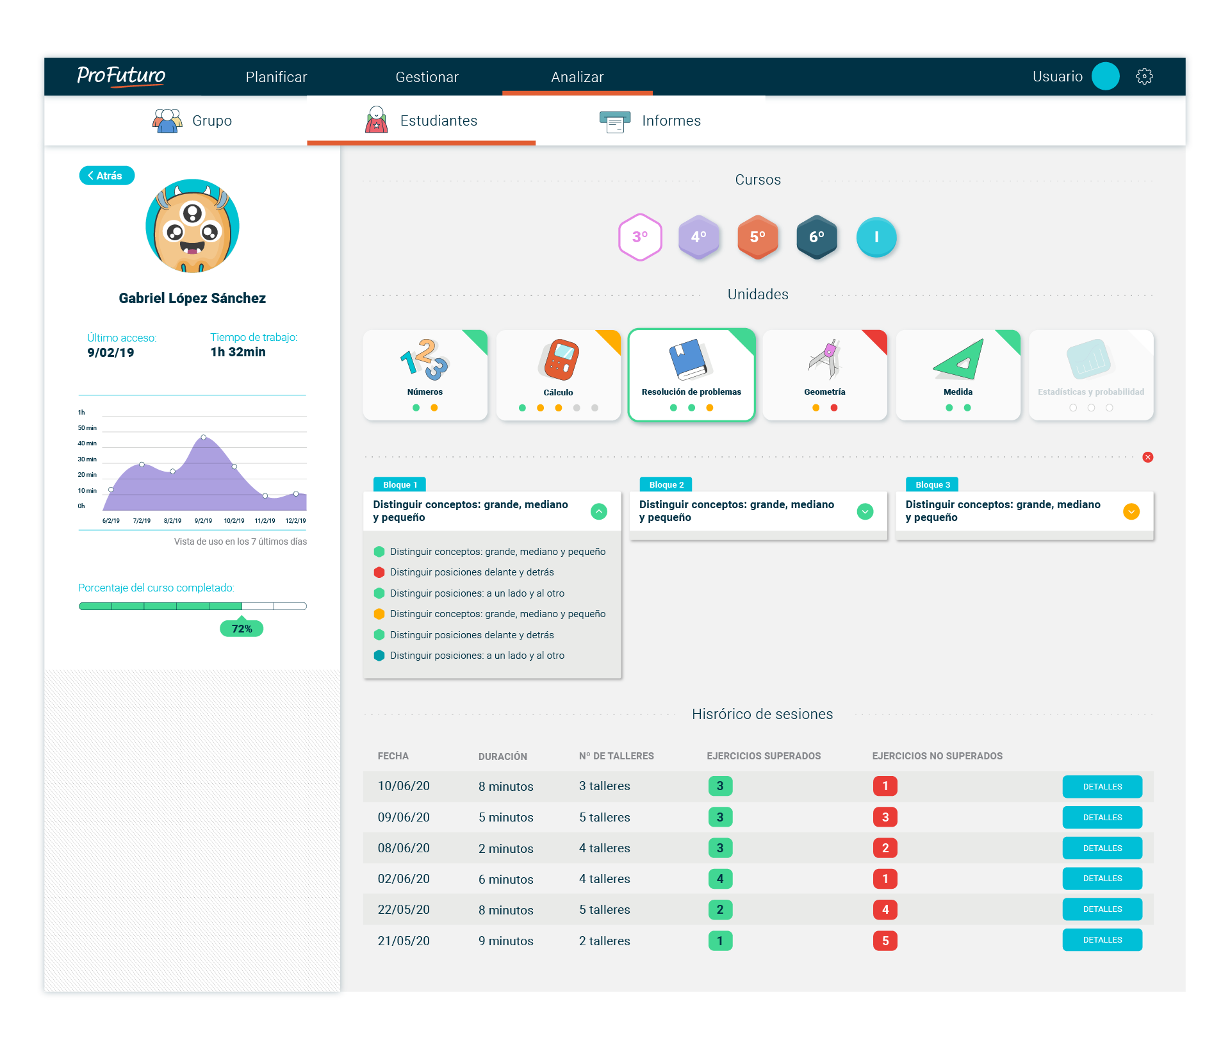Viewport: 1230px width, 1049px height.
Task: Open the Geometría unit card
Action: (824, 375)
